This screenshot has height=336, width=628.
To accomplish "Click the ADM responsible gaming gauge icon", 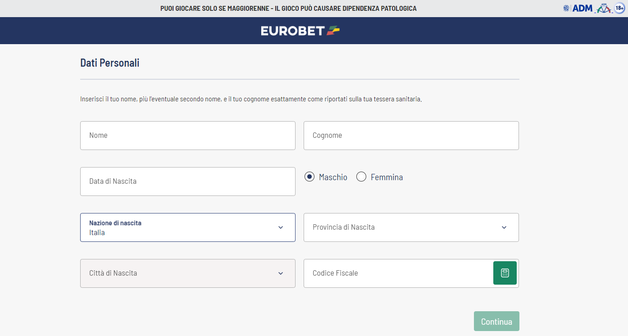I will point(603,8).
